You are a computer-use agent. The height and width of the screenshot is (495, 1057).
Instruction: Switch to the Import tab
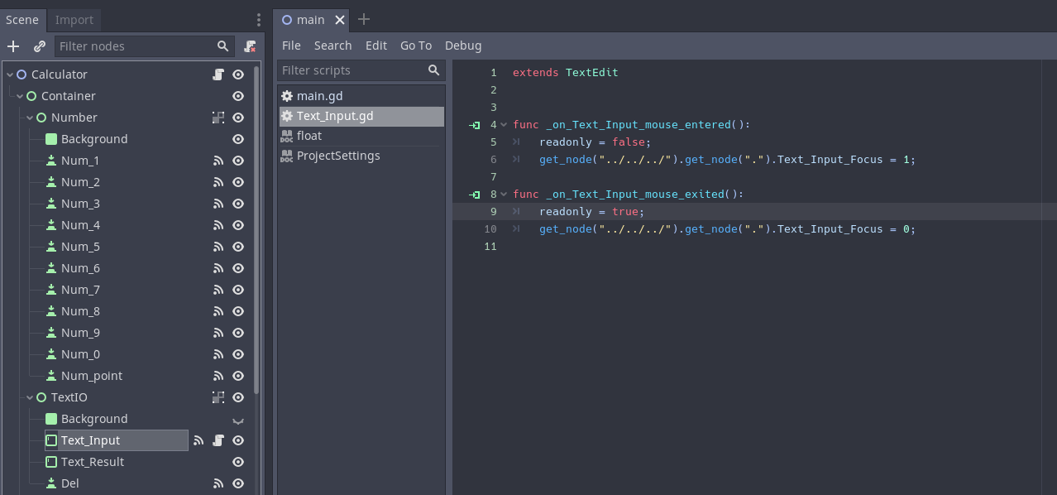(74, 19)
